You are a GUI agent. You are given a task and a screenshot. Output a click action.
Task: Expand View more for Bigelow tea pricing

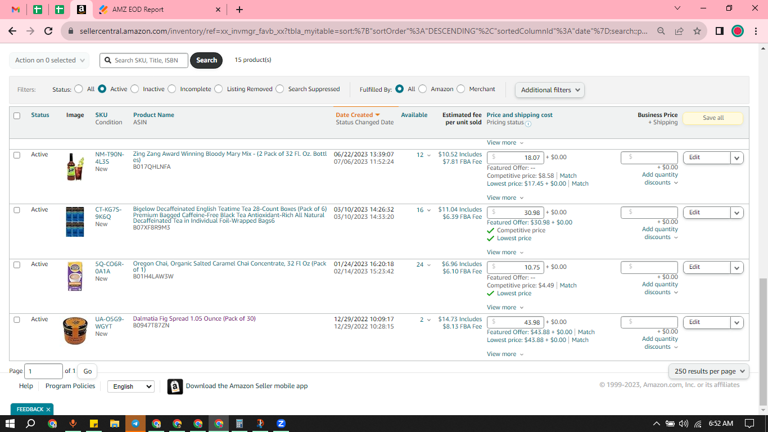click(505, 253)
